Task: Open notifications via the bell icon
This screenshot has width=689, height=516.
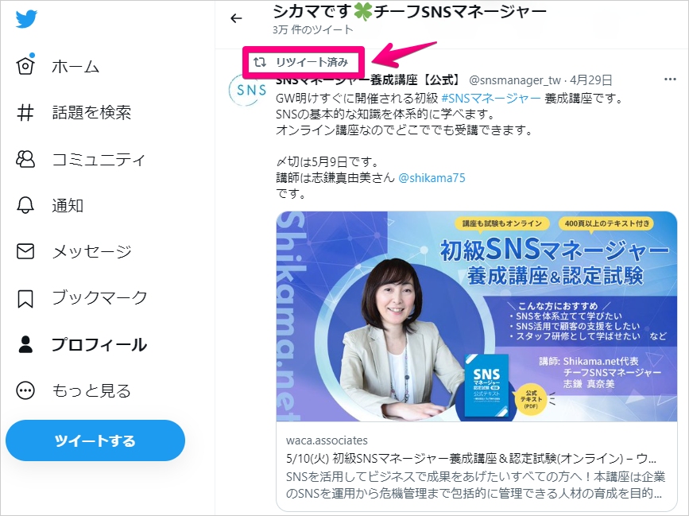Action: [25, 205]
